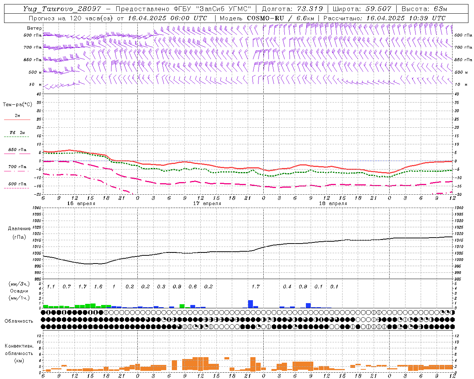474x379 pixels.
Task: Click the 0.6 three-hour precipitation value
Action: click(193, 286)
